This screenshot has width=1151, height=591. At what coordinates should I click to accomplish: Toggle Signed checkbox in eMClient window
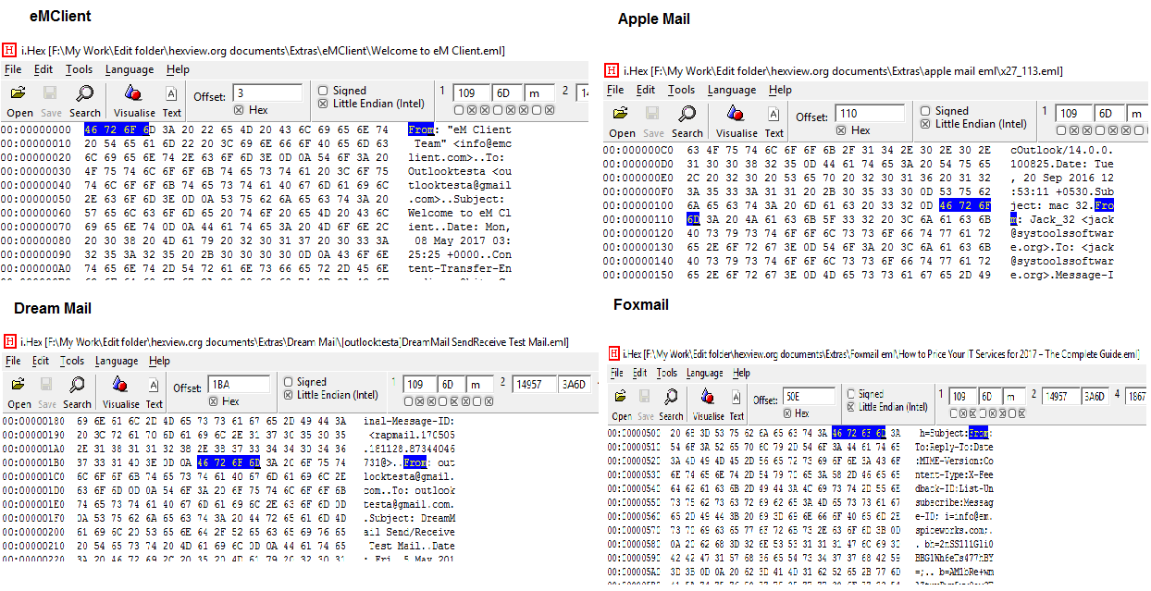[x=323, y=91]
